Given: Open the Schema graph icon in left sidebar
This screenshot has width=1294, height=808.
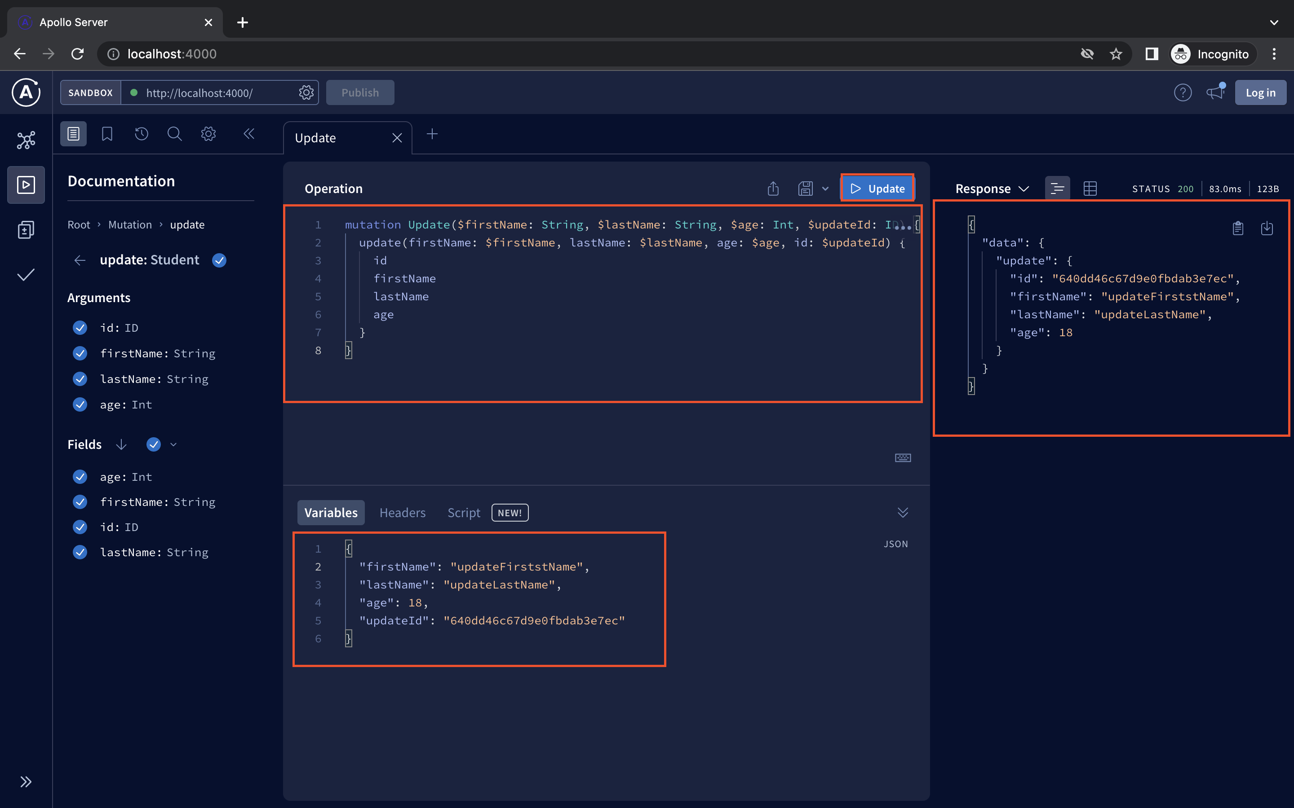Looking at the screenshot, I should click(26, 140).
